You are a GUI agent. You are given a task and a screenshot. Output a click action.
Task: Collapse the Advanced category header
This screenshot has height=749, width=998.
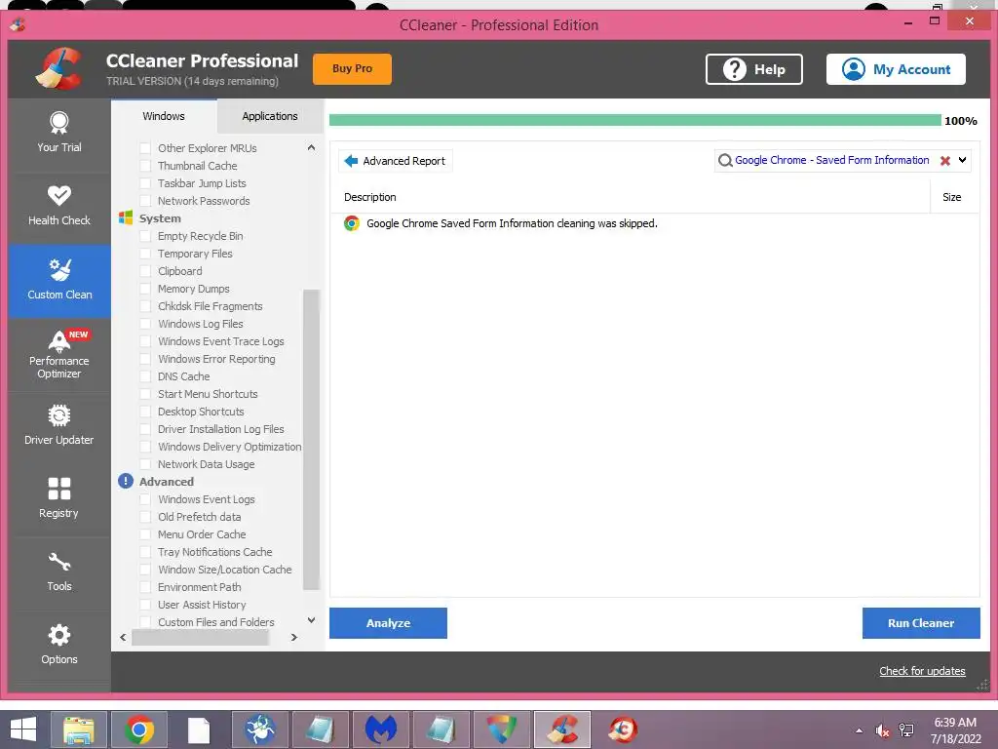click(166, 482)
